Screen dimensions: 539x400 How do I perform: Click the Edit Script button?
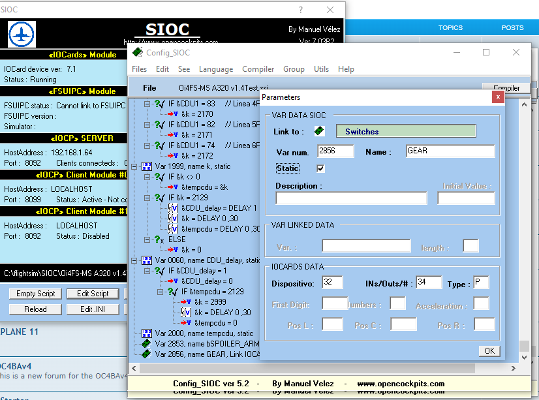pos(93,294)
